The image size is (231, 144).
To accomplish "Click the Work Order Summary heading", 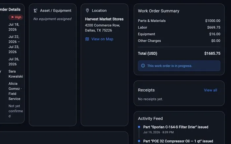I will point(158,11).
